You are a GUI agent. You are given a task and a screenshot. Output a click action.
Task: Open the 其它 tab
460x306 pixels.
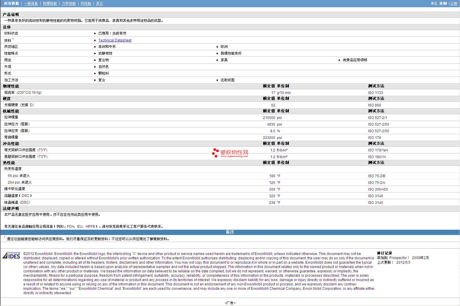99,3
